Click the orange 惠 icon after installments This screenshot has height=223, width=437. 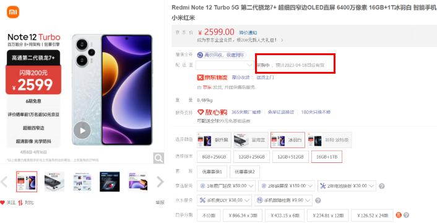point(399,215)
